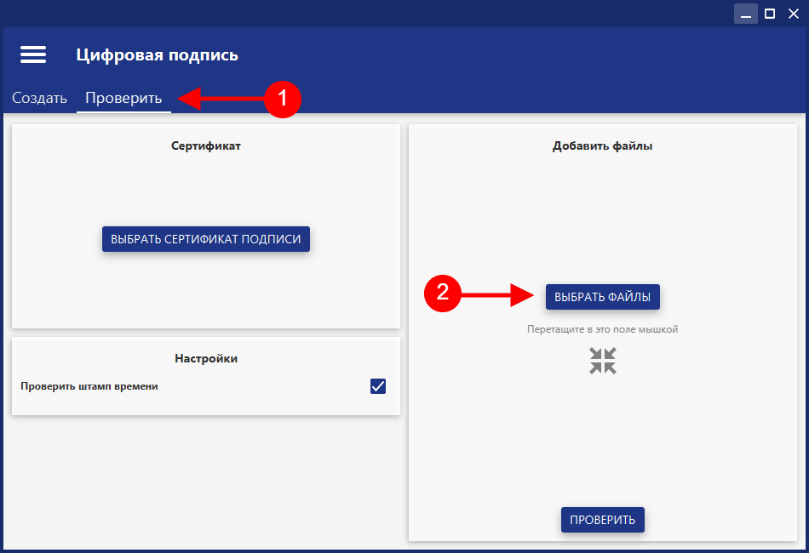Click the "Настройки" panel heading

pos(206,358)
